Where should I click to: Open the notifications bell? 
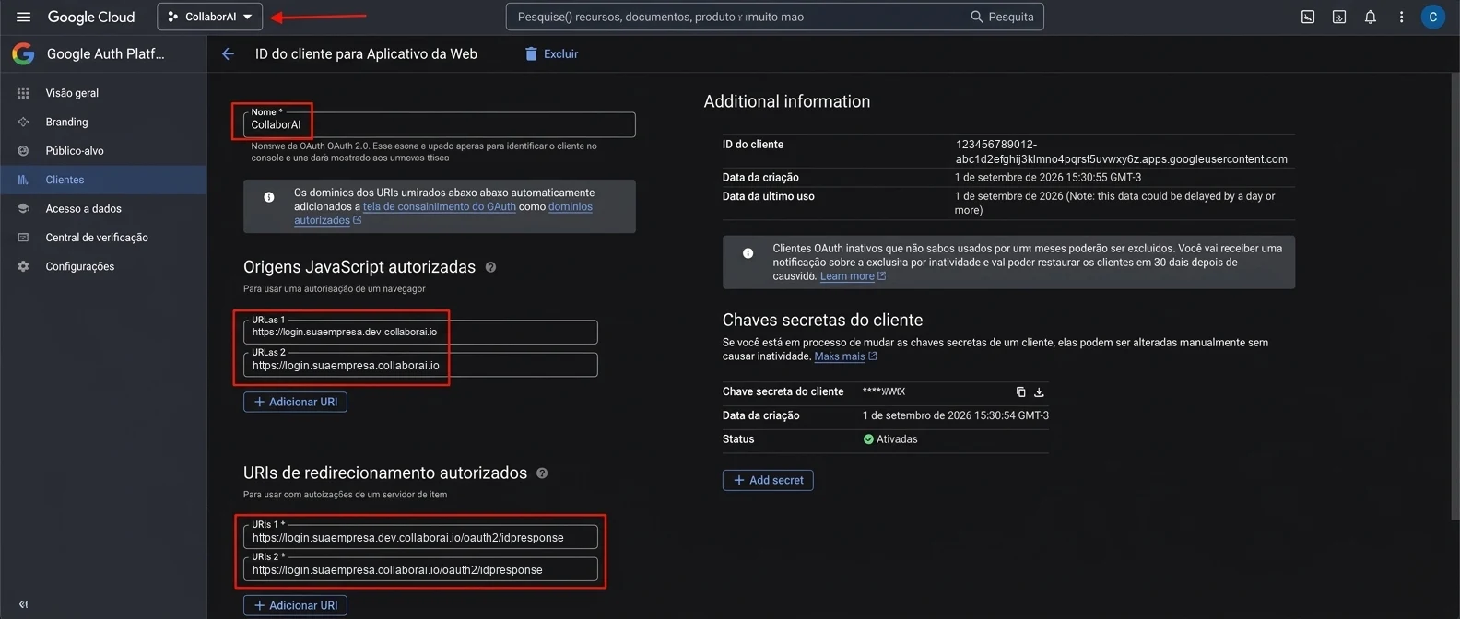[x=1371, y=17]
